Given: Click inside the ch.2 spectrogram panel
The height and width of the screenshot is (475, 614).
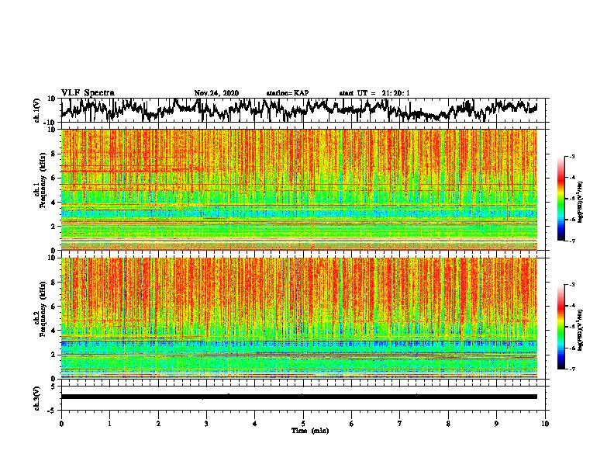Looking at the screenshot, I should [x=299, y=318].
